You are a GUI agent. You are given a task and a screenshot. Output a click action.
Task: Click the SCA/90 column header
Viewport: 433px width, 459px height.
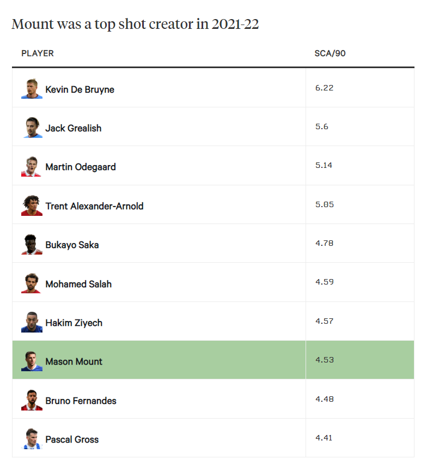(x=330, y=53)
